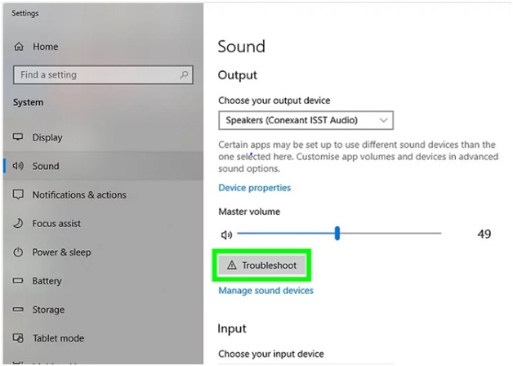Open the Manage sound devices link

(266, 291)
